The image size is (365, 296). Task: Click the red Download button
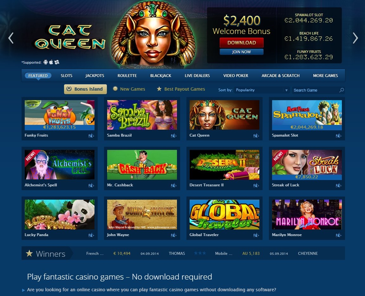coord(241,42)
